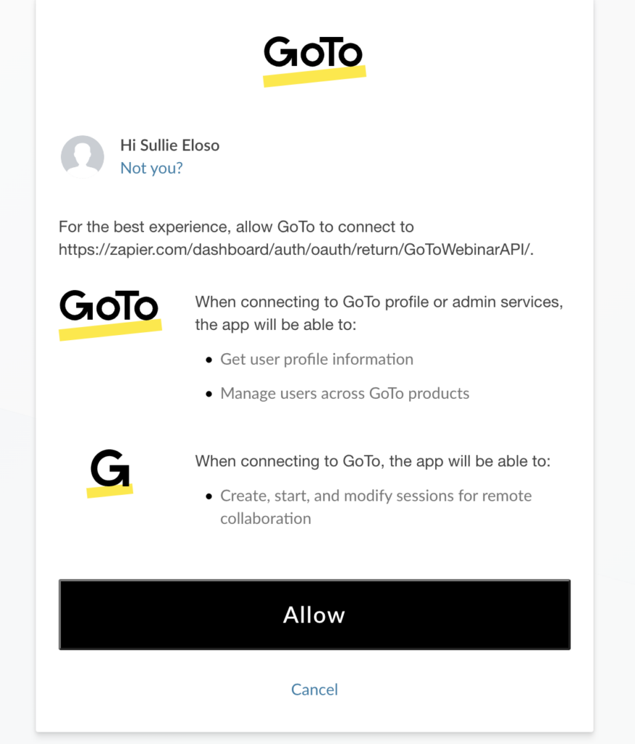Screen dimensions: 635x744
Task: Click the remote collaboration sessions bullet text
Action: pyautogui.click(x=376, y=506)
